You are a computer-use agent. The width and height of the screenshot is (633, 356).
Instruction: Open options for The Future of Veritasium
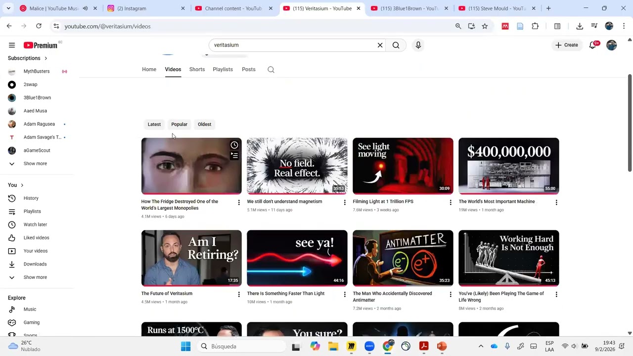point(239,294)
